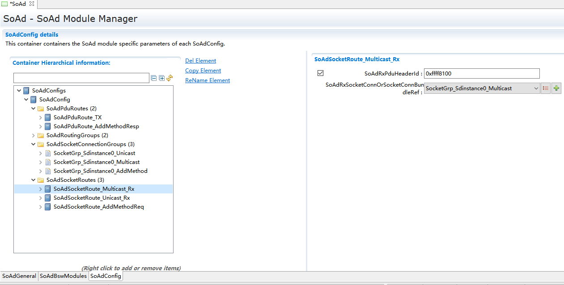Click the collapse all tree icon

coord(154,78)
